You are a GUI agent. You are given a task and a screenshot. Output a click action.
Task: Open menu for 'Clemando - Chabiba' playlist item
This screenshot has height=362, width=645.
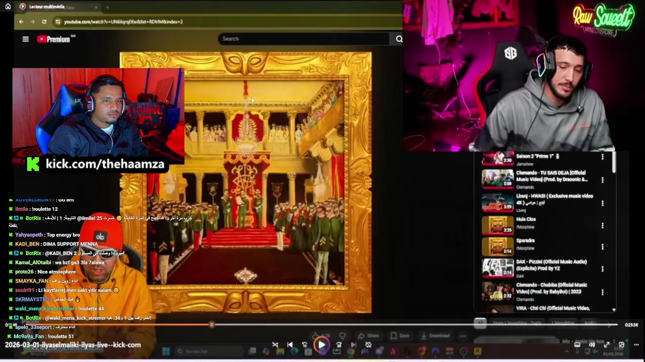pos(602,292)
